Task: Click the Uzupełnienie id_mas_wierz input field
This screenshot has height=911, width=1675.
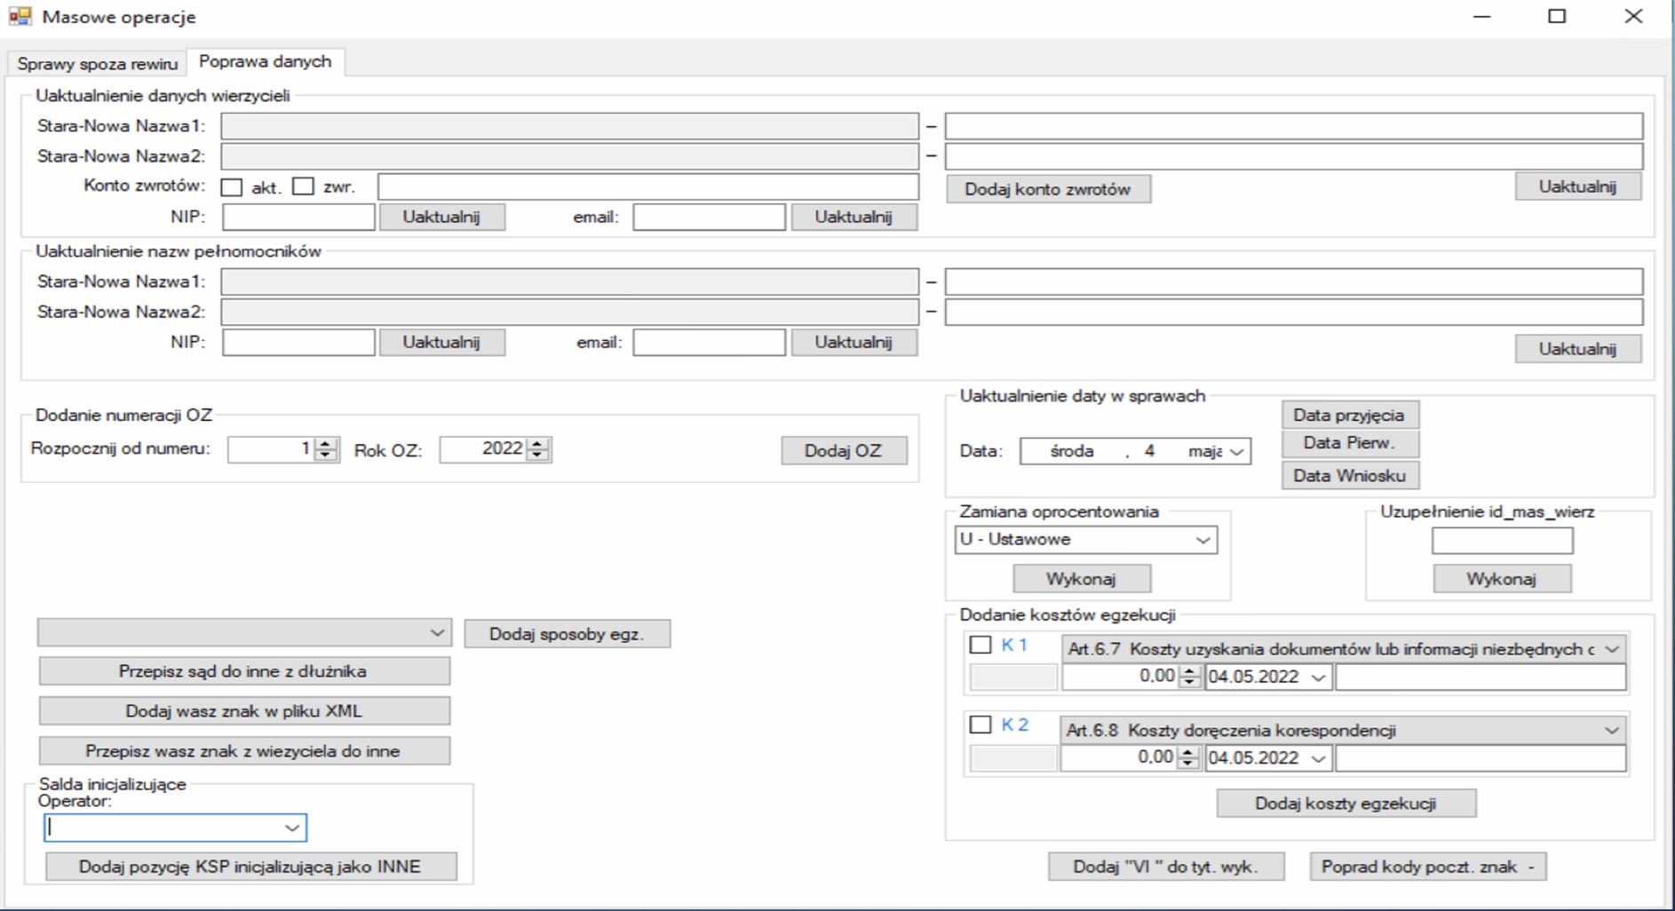Action: click(x=1501, y=541)
